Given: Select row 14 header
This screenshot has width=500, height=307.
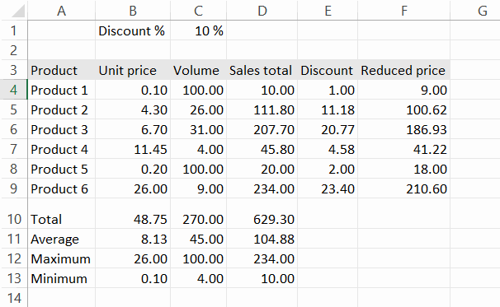Looking at the screenshot, I should pyautogui.click(x=14, y=298).
